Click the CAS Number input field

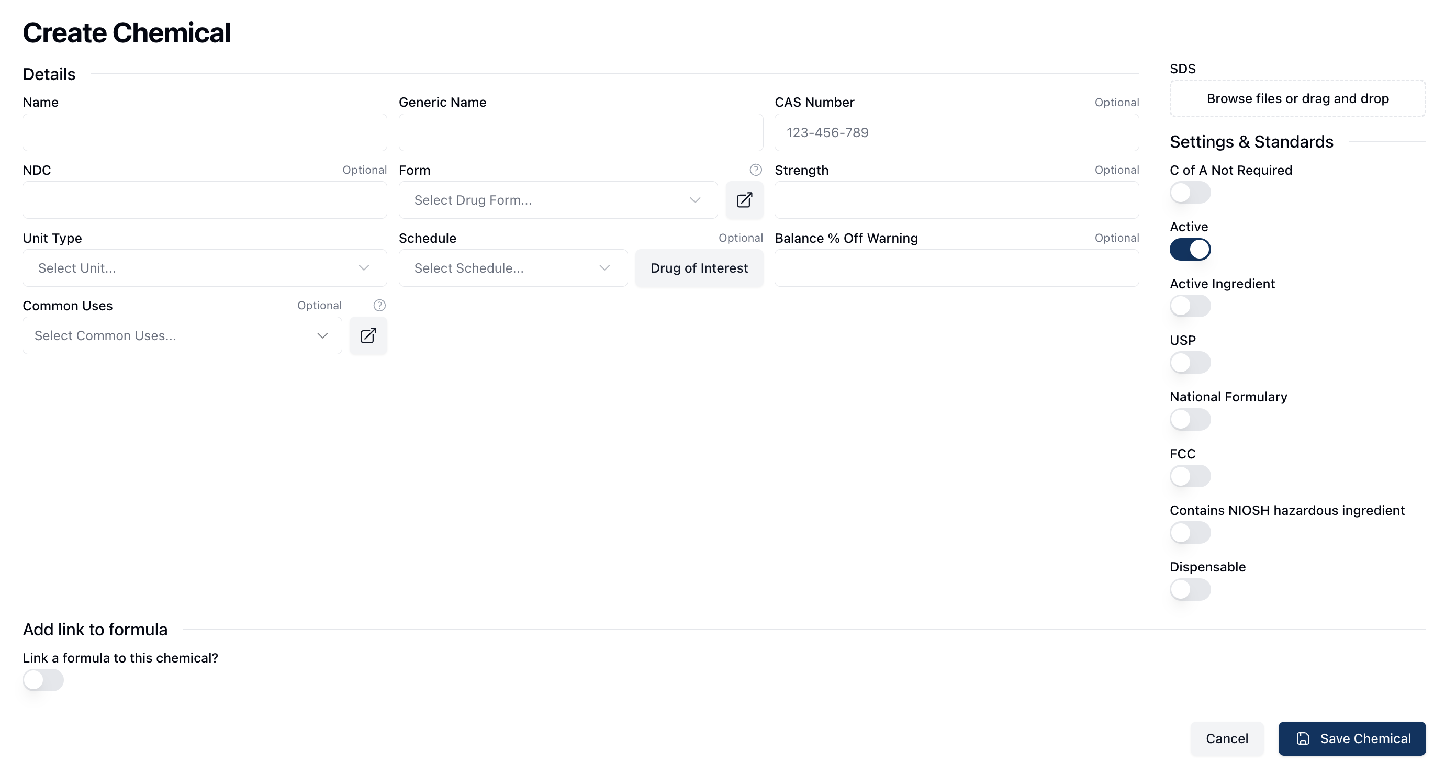956,133
